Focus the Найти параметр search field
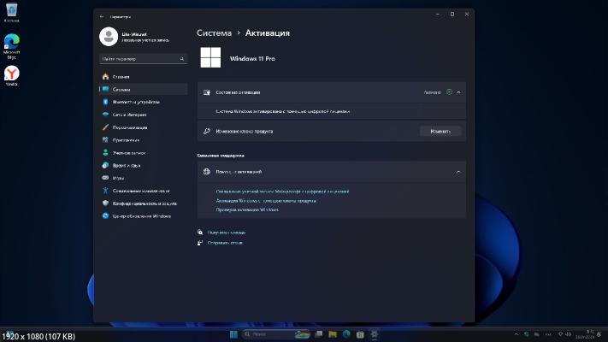The width and height of the screenshot is (608, 342). (143, 58)
